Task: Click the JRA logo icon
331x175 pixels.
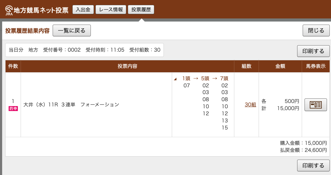Action: (9, 10)
